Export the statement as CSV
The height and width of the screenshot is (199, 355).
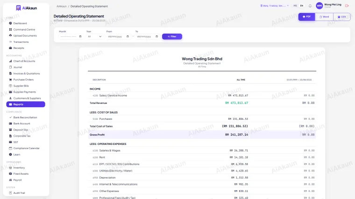click(x=341, y=17)
